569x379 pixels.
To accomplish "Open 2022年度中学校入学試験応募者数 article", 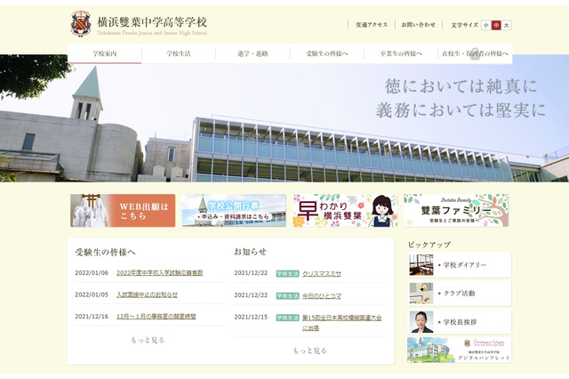I will (x=160, y=272).
